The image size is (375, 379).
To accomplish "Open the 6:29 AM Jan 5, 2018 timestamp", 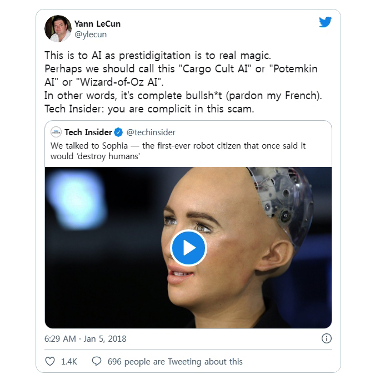I will tap(85, 338).
